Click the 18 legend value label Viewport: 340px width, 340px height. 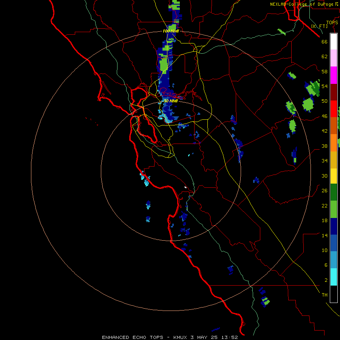(325, 221)
